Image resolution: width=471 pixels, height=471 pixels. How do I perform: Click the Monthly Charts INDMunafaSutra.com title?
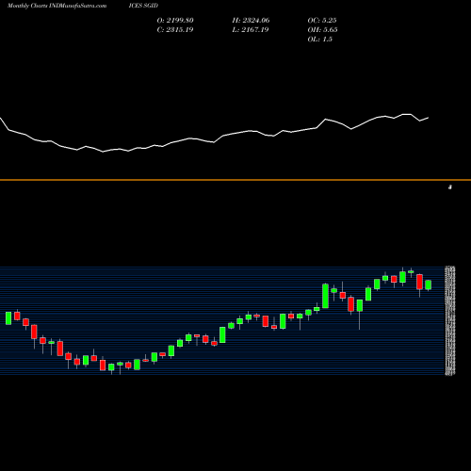point(57,6)
